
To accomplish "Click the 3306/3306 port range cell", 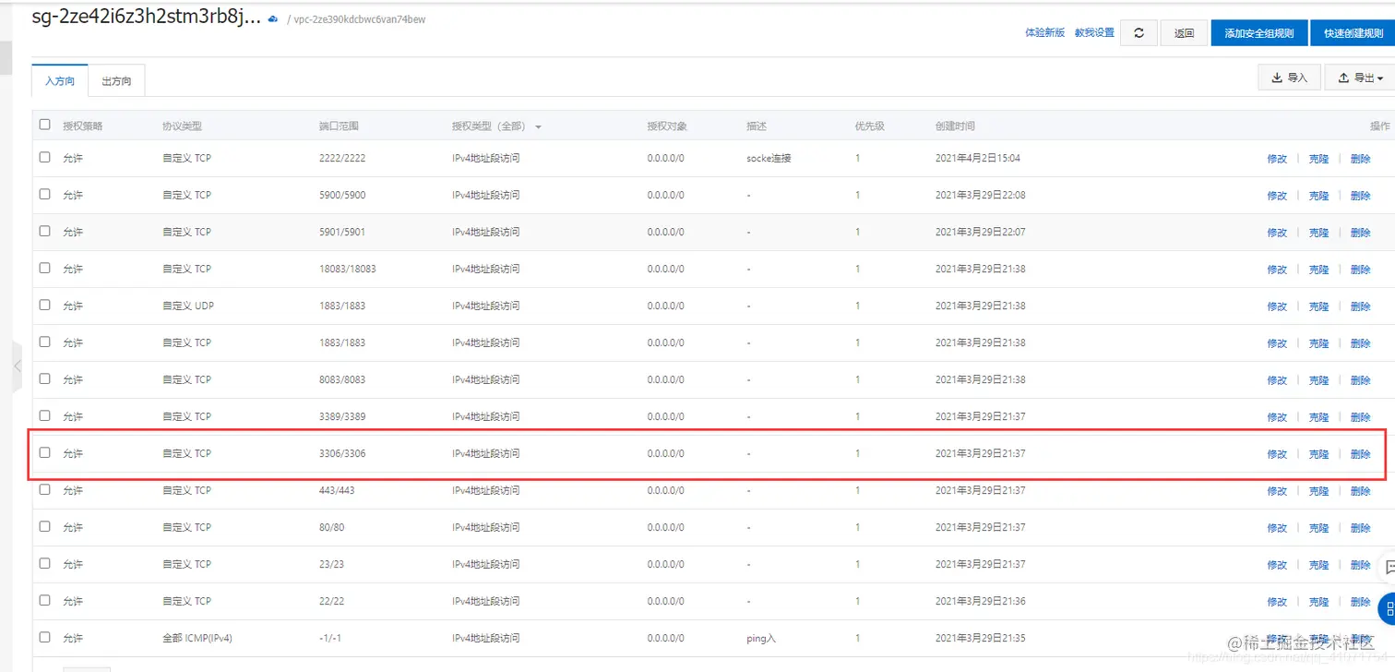I will pyautogui.click(x=342, y=453).
